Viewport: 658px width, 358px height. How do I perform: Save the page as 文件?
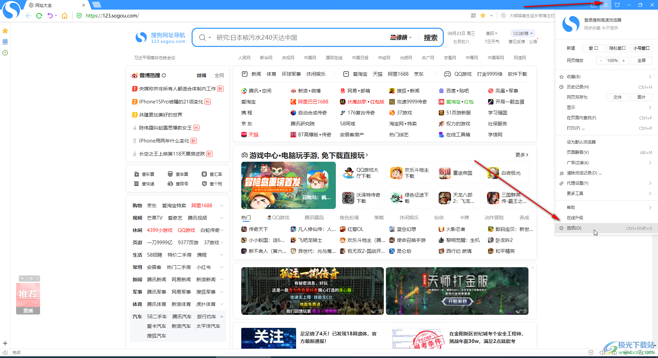618,97
